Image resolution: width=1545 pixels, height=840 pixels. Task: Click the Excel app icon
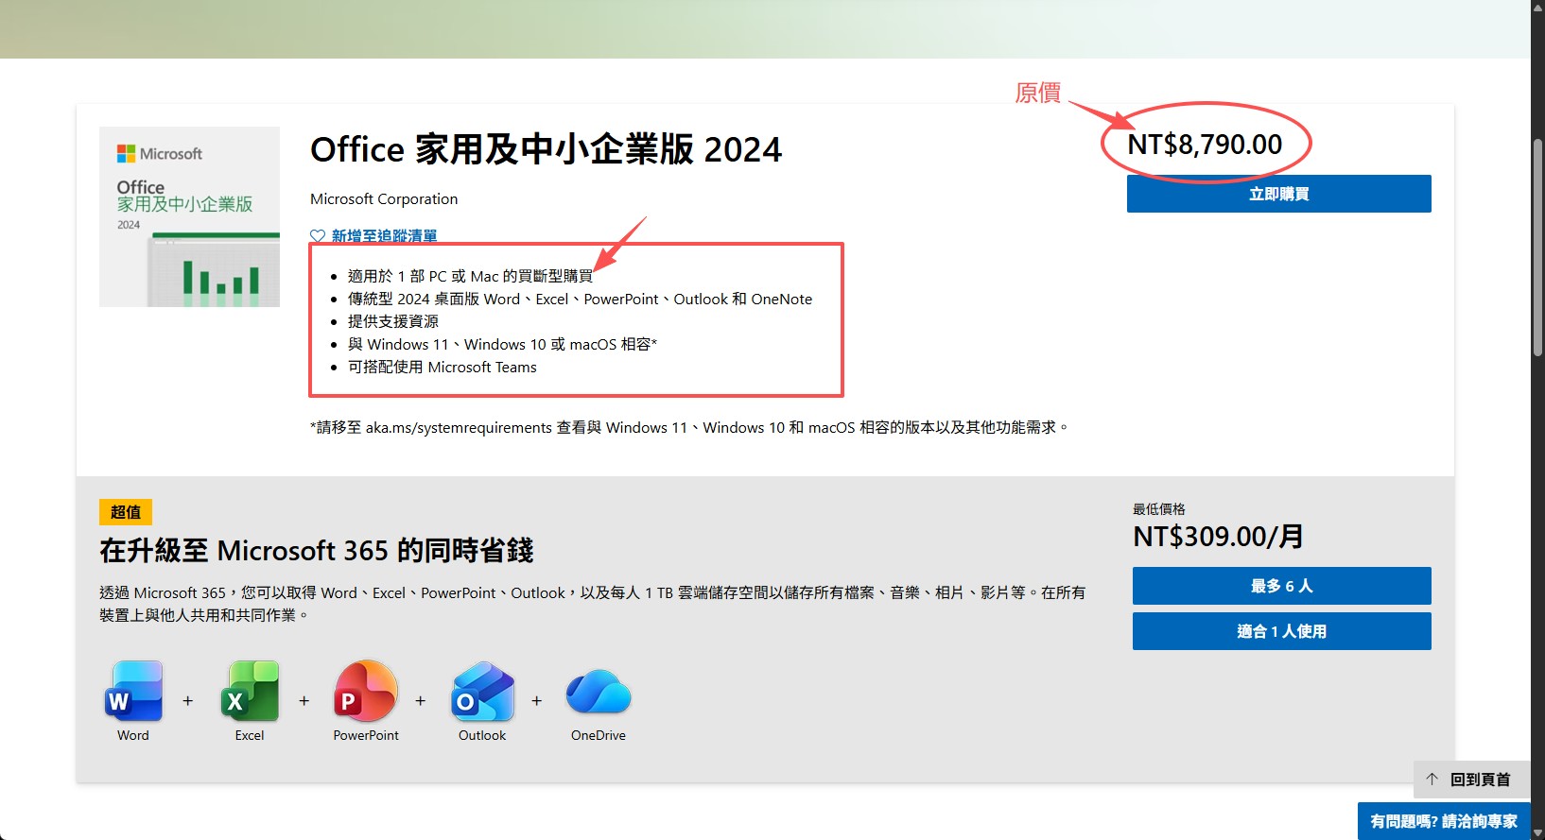click(250, 692)
